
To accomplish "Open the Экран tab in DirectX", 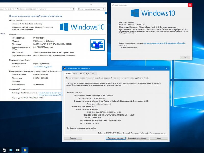I will coord(75,74).
